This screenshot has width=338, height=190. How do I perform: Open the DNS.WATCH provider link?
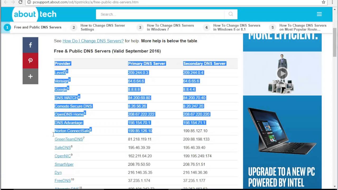coord(66,98)
